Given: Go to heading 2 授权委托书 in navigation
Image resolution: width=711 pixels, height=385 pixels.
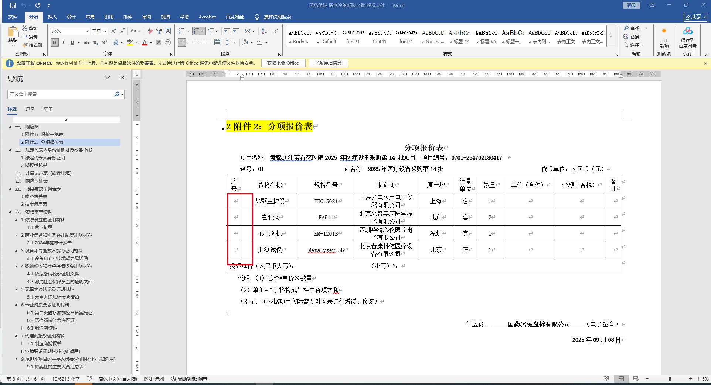Looking at the screenshot, I should 34,166.
